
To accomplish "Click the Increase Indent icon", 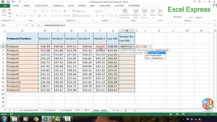I will click(x=68, y=16).
